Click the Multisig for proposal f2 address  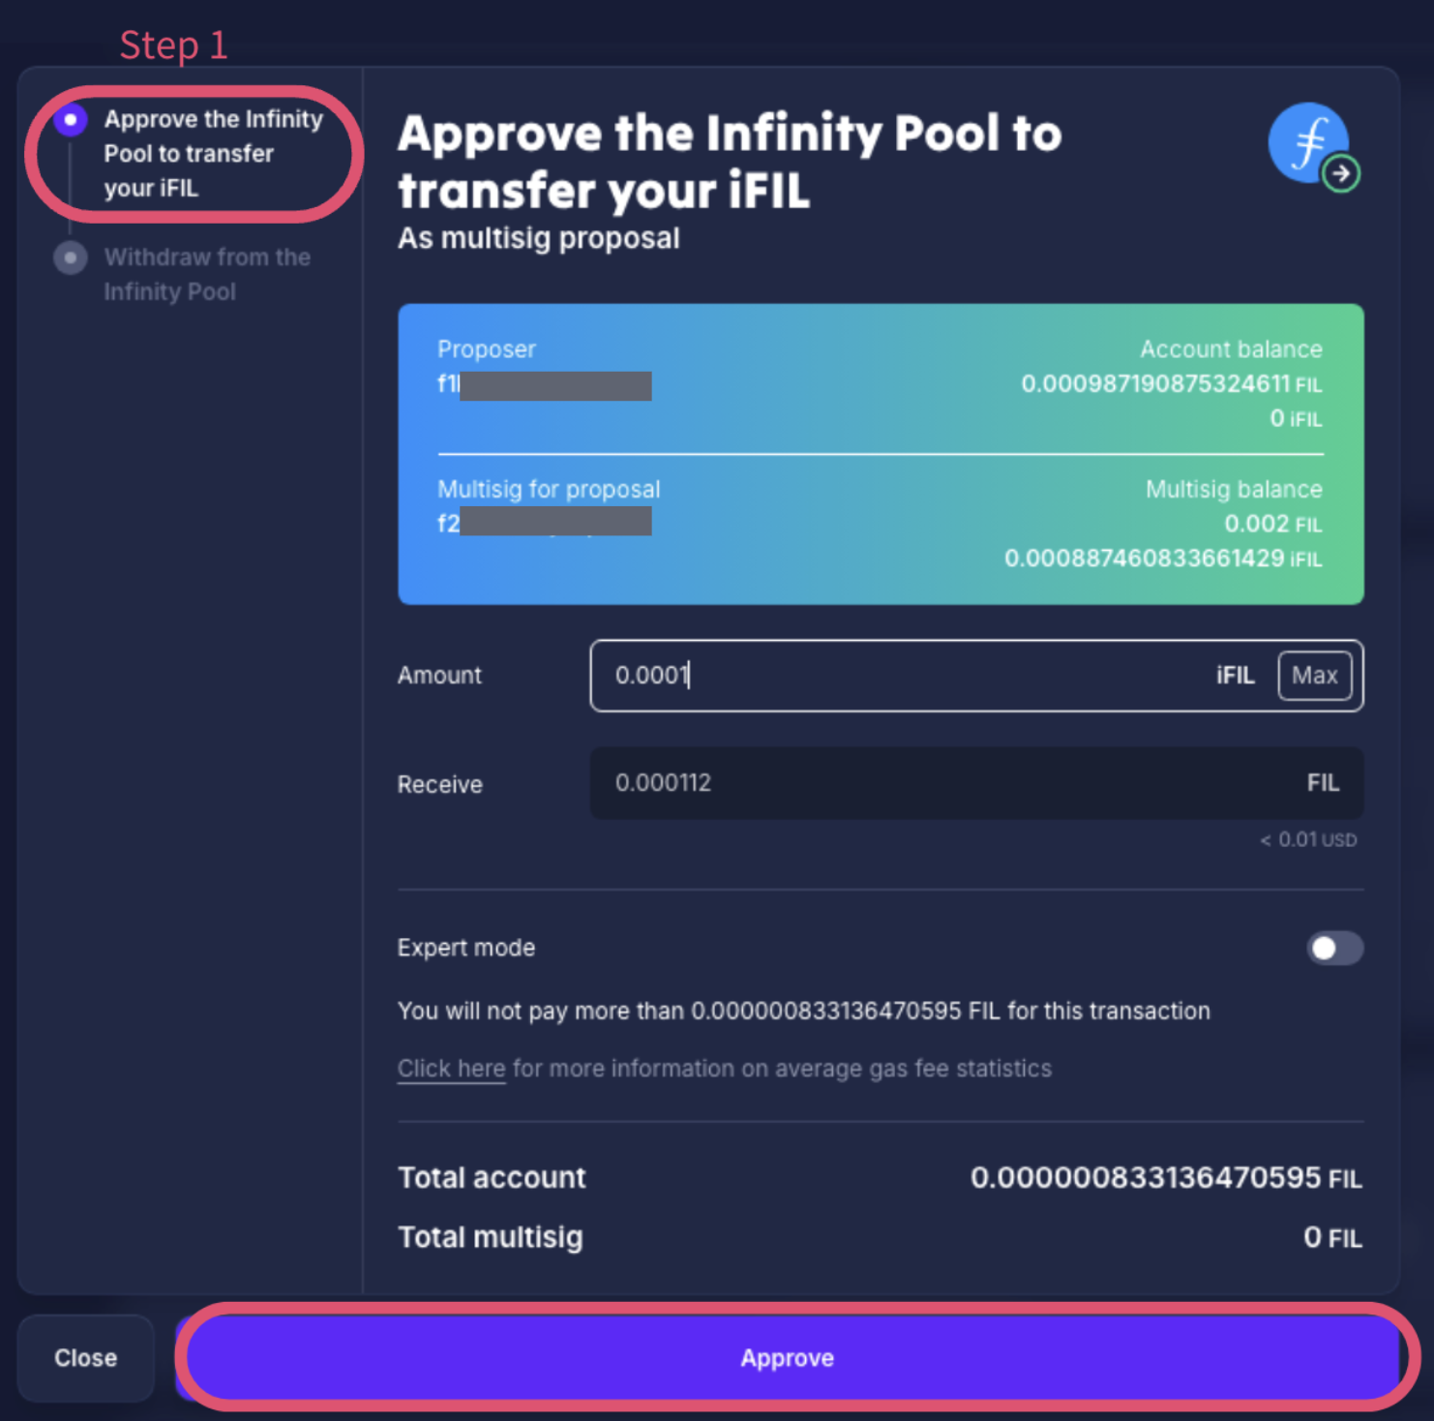pos(544,523)
